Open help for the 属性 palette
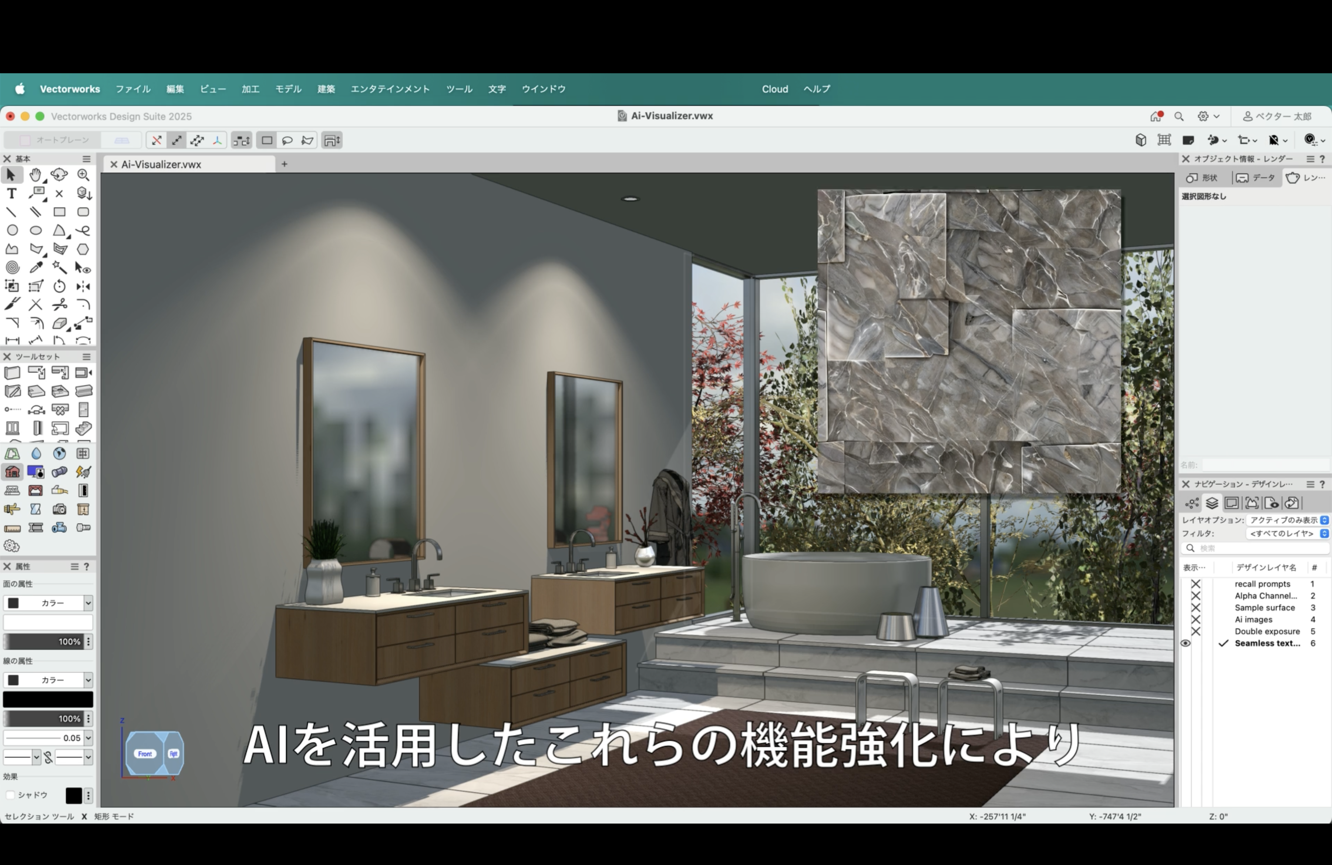 [87, 567]
